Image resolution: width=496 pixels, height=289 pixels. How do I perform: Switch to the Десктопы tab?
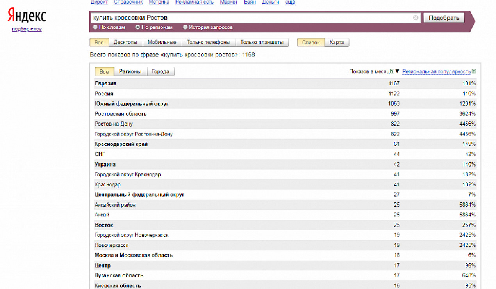pos(125,43)
